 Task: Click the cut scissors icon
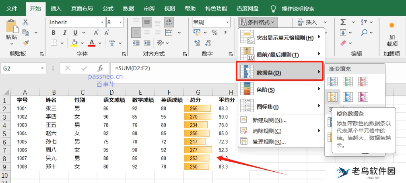[25, 22]
